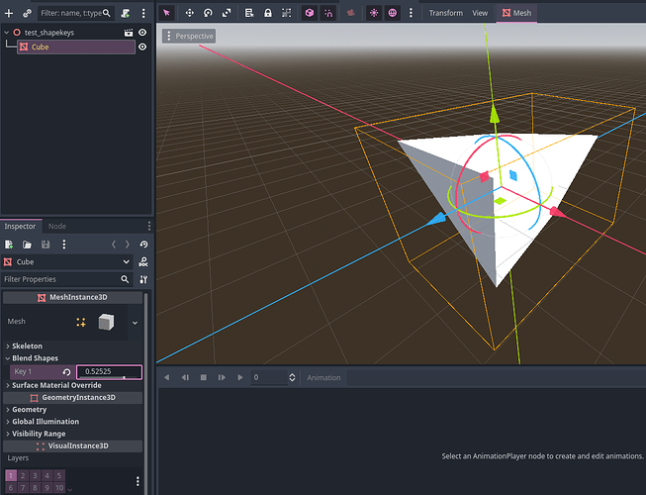Expand the Visibility Range section
Image resolution: width=646 pixels, height=495 pixels.
pos(39,434)
